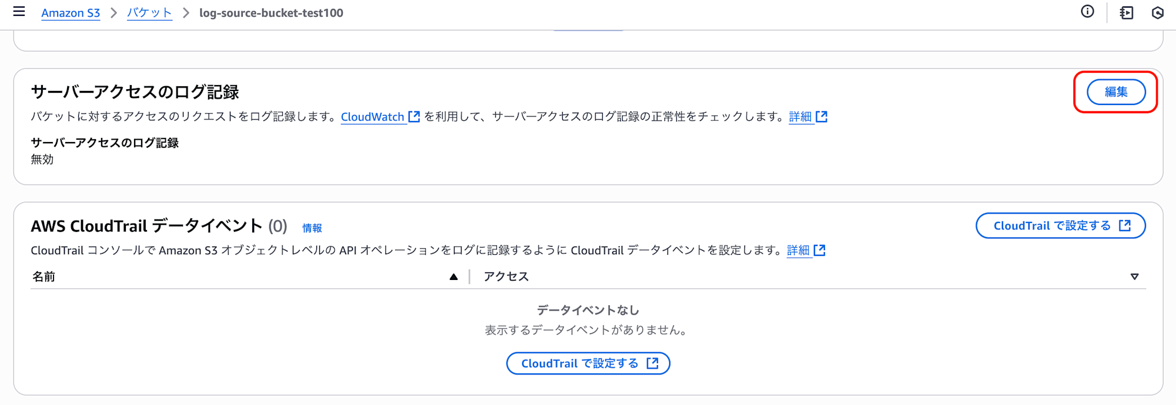Viewport: 1176px width, 405px height.
Task: Open 情報 link beside CloudTrail heading
Action: tap(312, 228)
